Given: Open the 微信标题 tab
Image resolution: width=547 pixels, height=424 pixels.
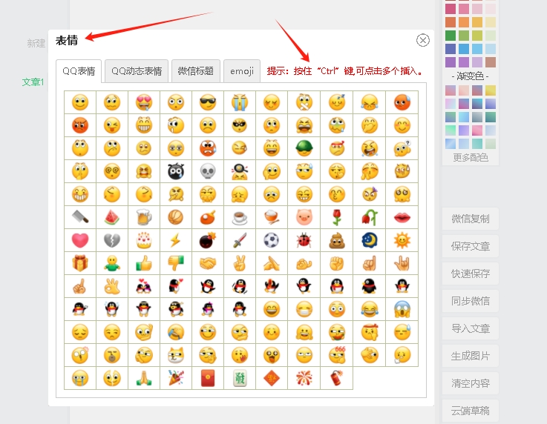Looking at the screenshot, I should click(196, 71).
